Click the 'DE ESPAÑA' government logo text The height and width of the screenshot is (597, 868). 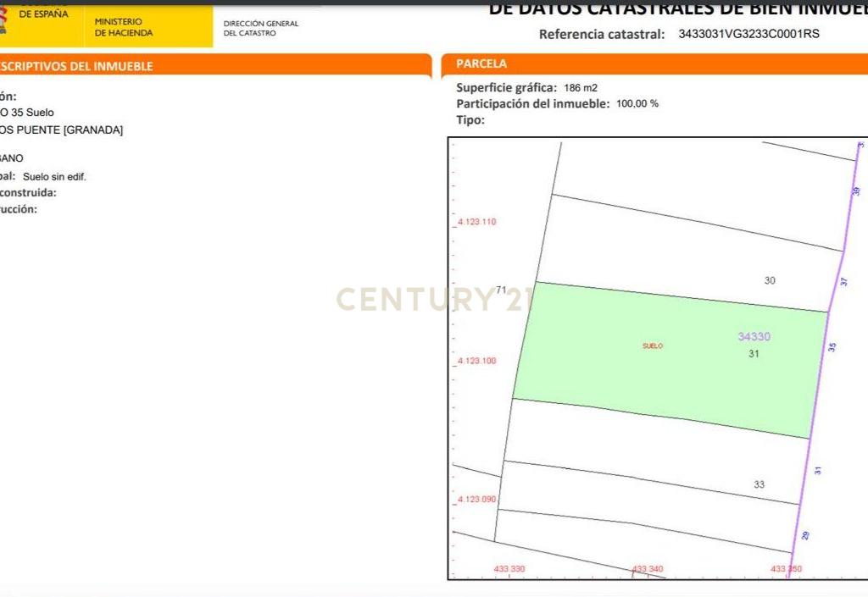[x=43, y=14]
